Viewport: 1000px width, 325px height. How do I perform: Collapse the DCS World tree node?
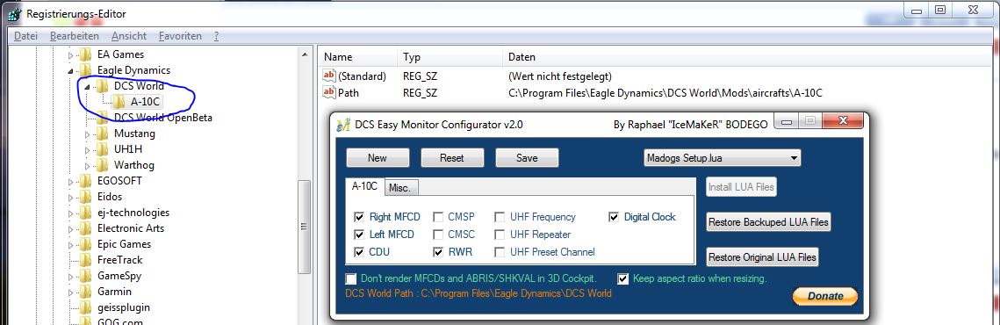click(x=88, y=86)
